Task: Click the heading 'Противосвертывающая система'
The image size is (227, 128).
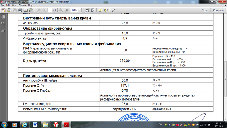Action: click(x=52, y=76)
